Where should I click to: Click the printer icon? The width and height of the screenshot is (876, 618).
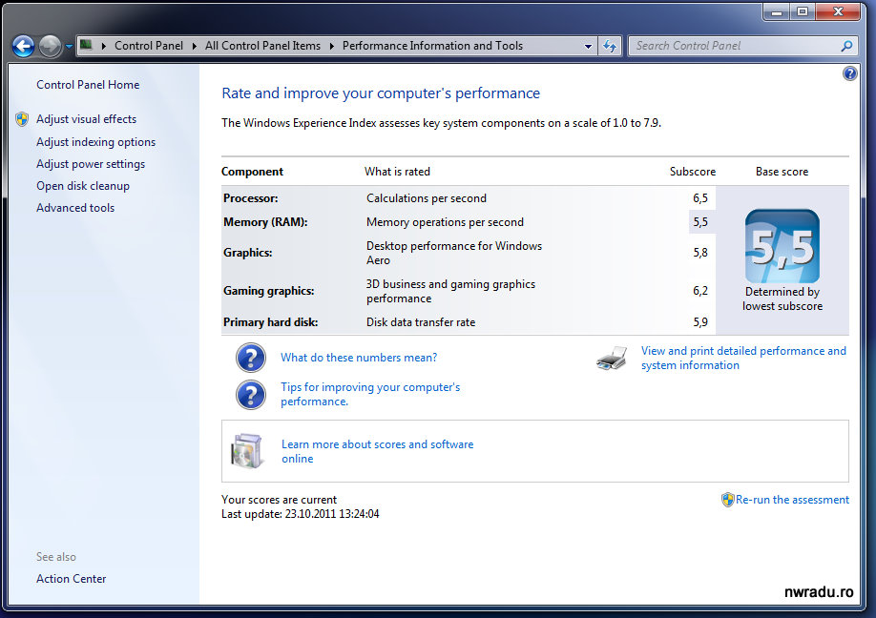(x=612, y=358)
